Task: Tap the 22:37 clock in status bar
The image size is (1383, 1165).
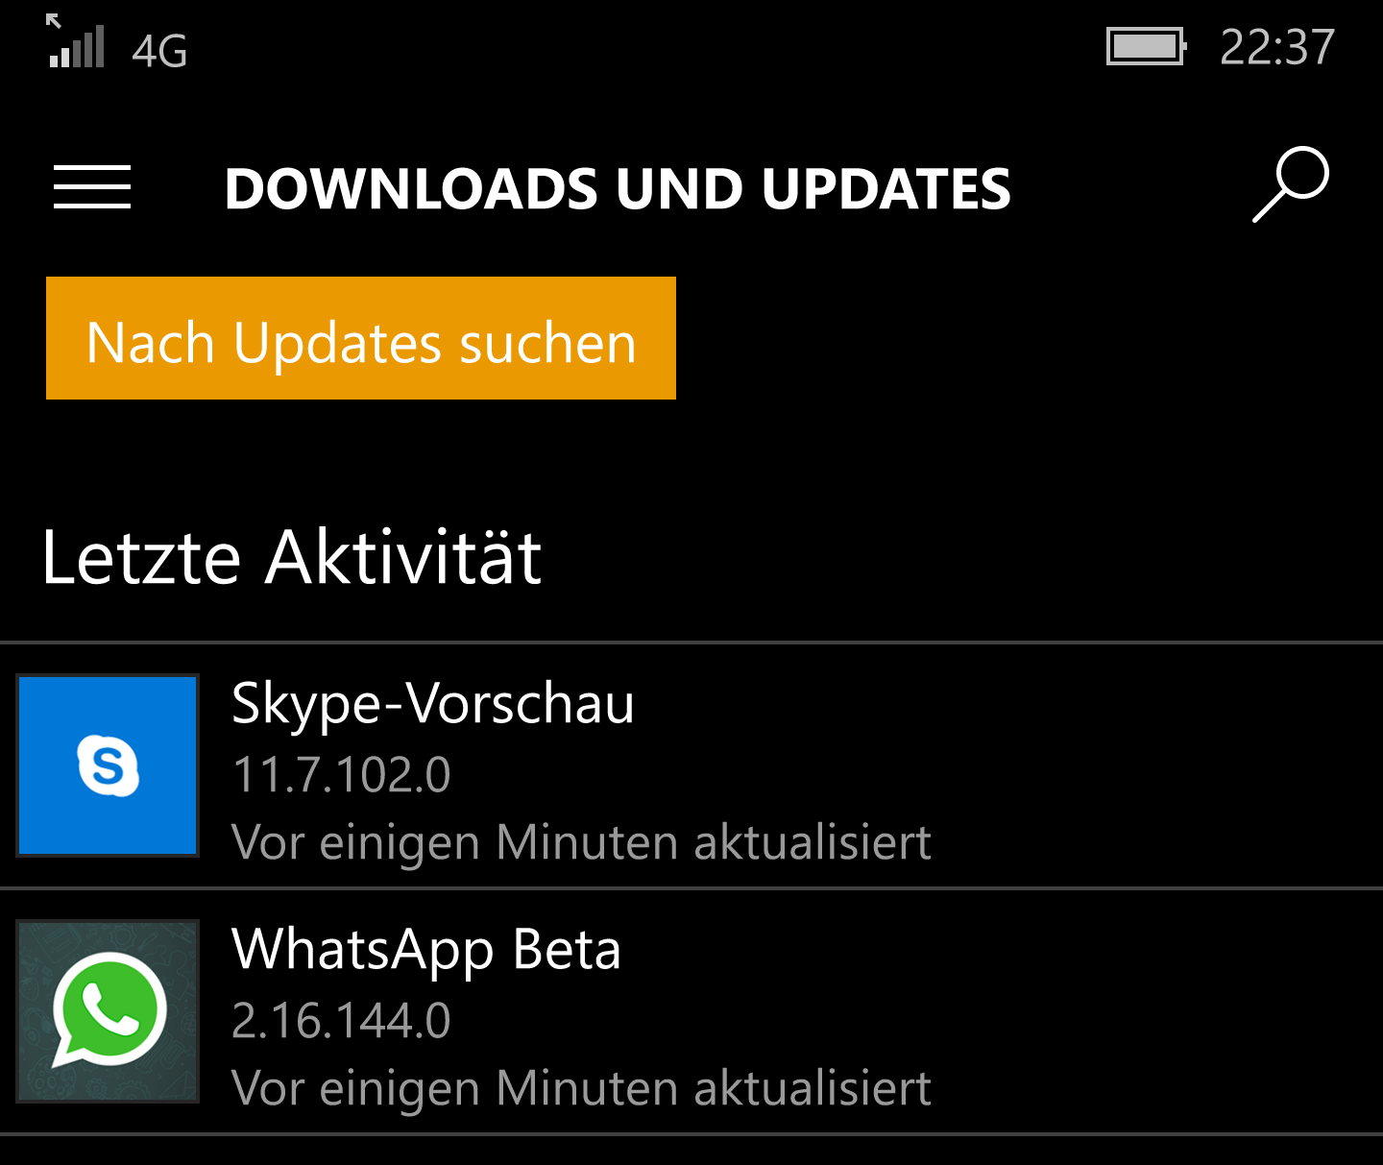Action: tap(1277, 47)
